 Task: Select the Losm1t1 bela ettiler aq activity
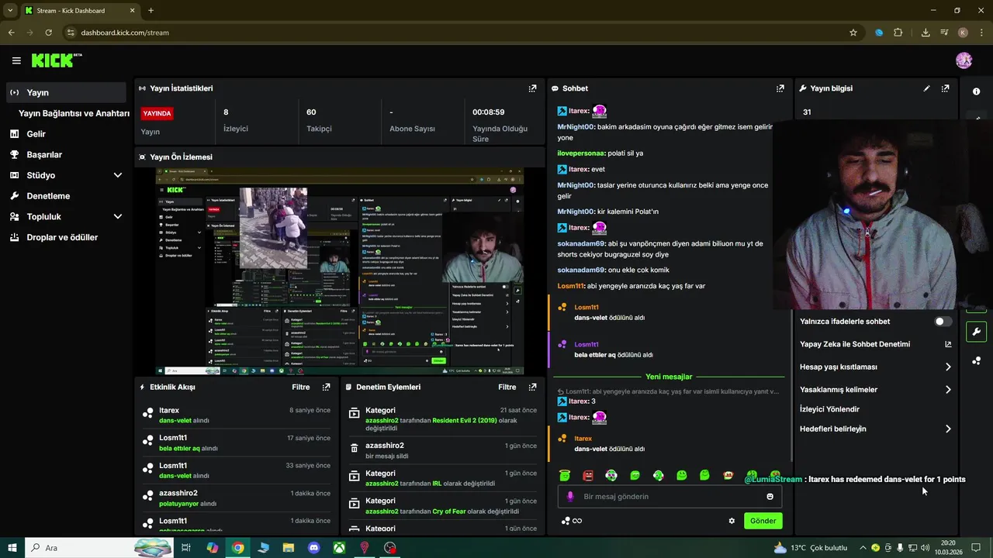coord(237,443)
